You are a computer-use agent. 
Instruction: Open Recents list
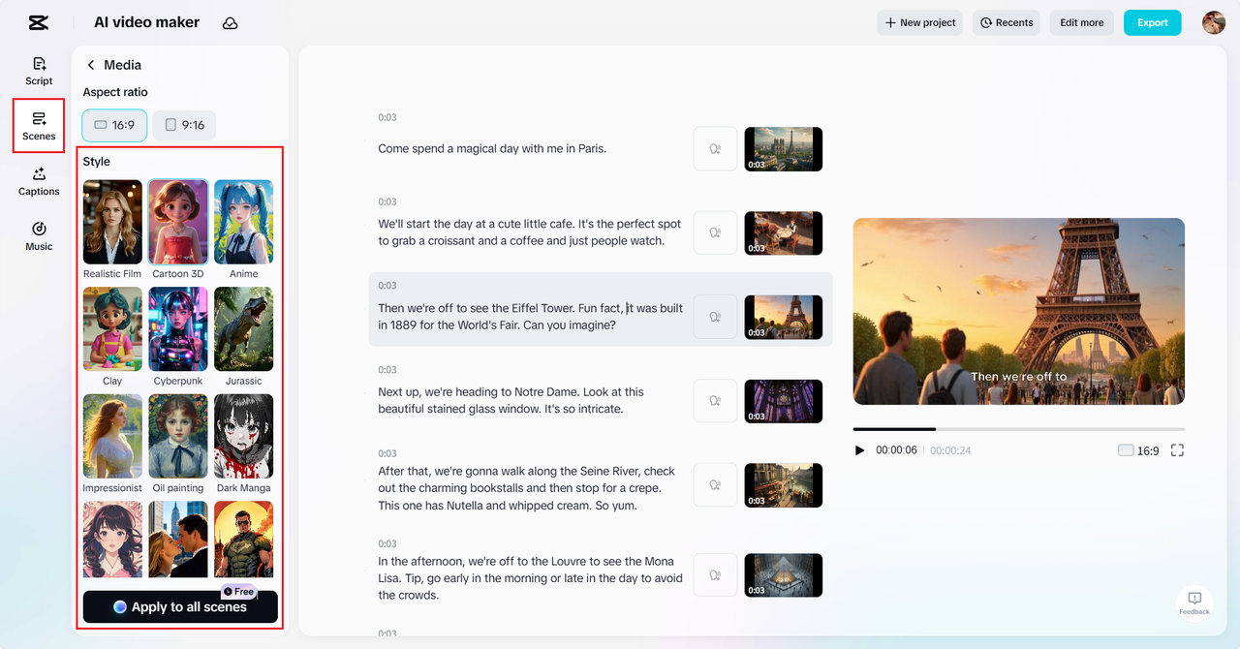coord(1007,22)
